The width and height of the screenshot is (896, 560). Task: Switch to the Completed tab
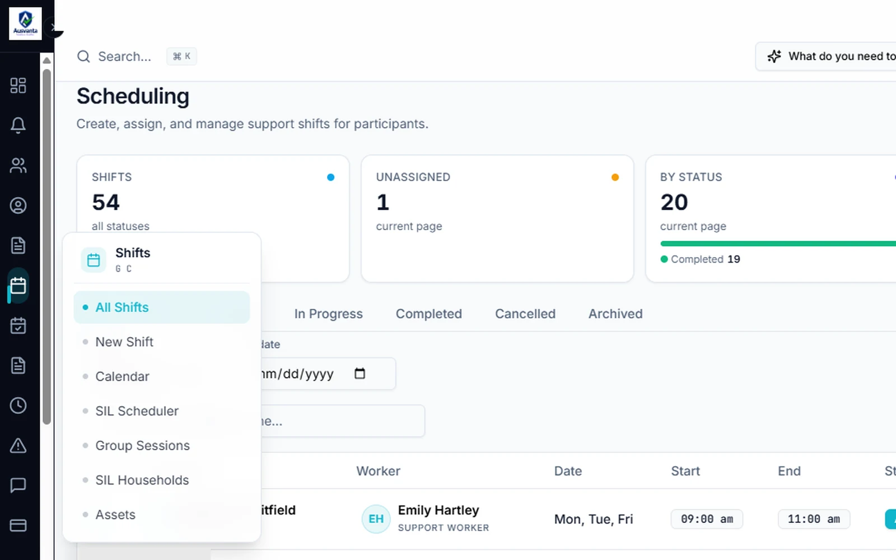(429, 314)
